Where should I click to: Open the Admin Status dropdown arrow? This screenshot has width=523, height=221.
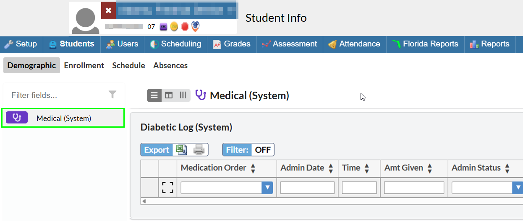(517, 188)
